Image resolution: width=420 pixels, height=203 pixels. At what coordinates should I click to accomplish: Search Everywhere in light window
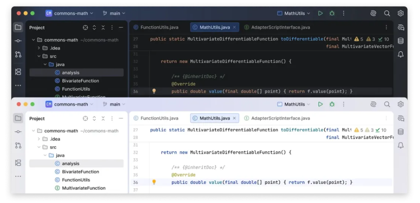pyautogui.click(x=387, y=104)
